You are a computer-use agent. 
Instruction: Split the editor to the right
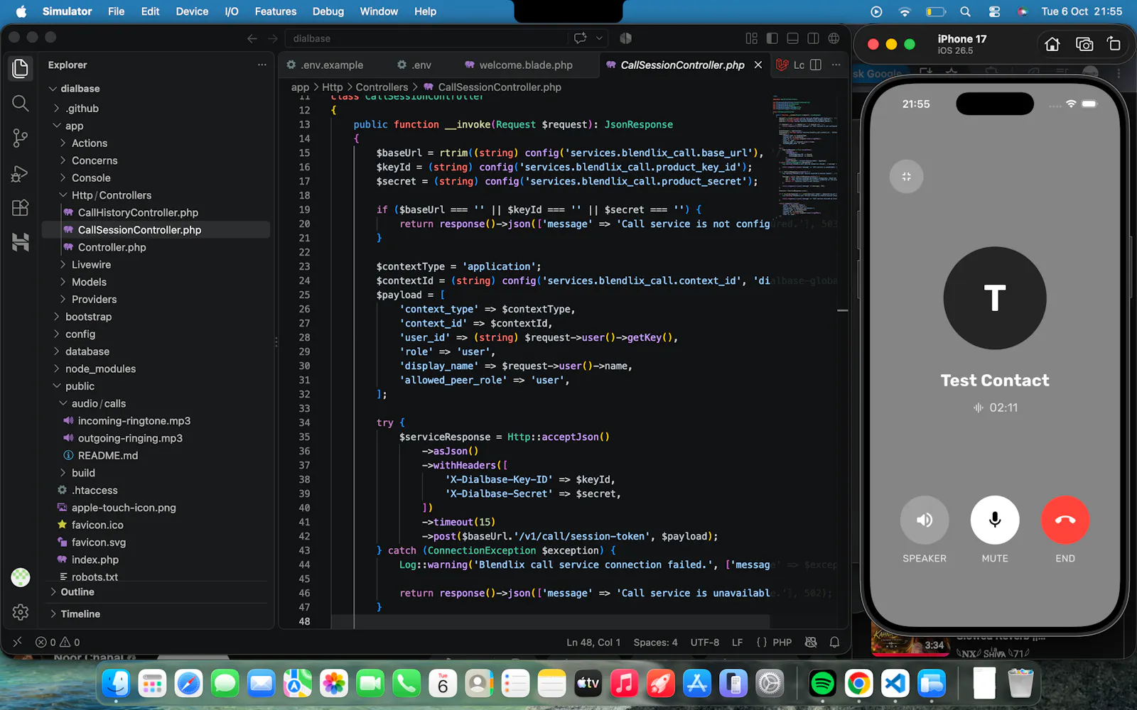click(816, 65)
